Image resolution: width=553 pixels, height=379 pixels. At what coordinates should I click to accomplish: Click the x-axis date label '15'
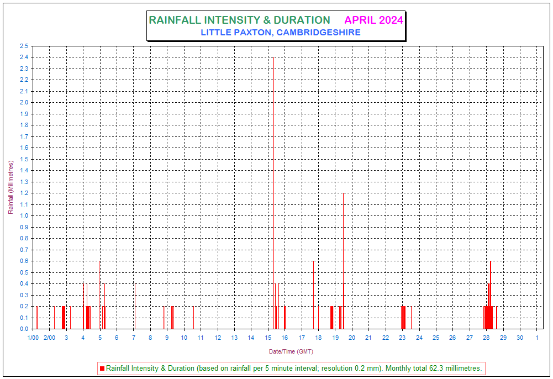tap(268, 338)
